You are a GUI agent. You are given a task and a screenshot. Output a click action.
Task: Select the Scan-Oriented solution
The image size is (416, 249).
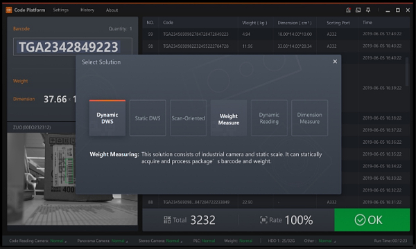coord(188,118)
